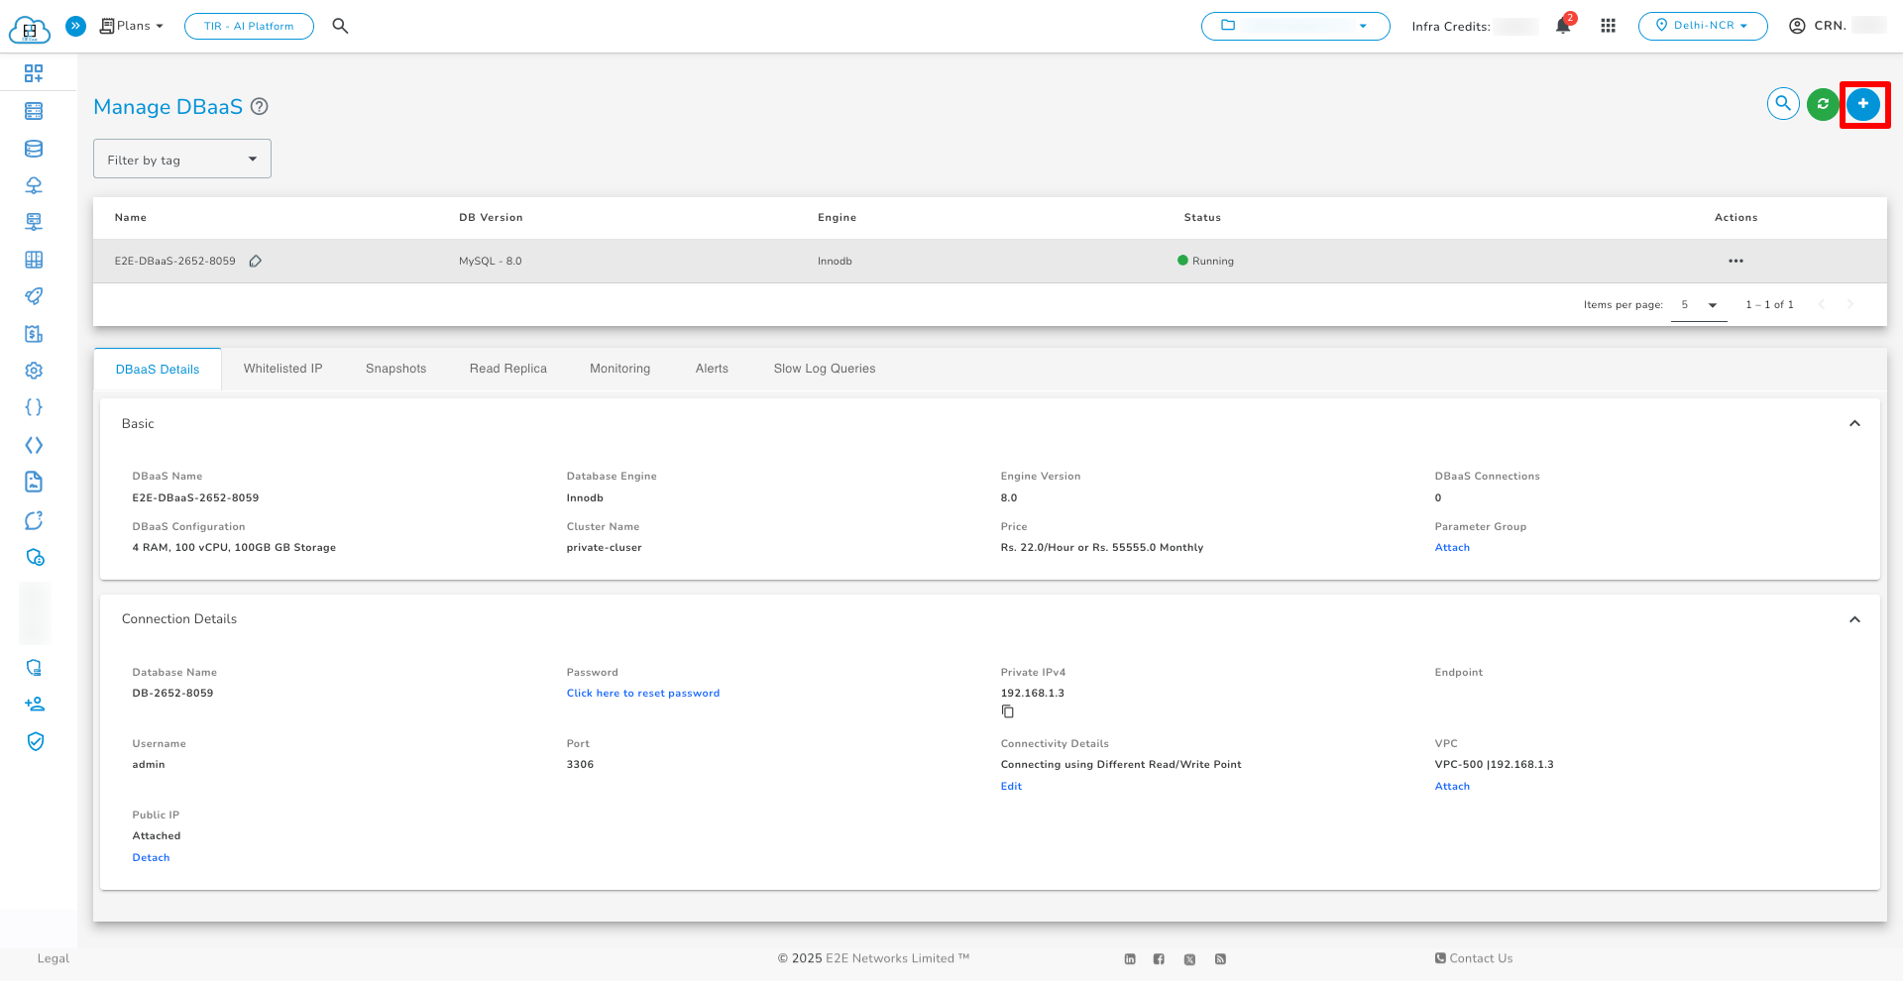Switch to the Whitelisted IP tab

point(282,369)
